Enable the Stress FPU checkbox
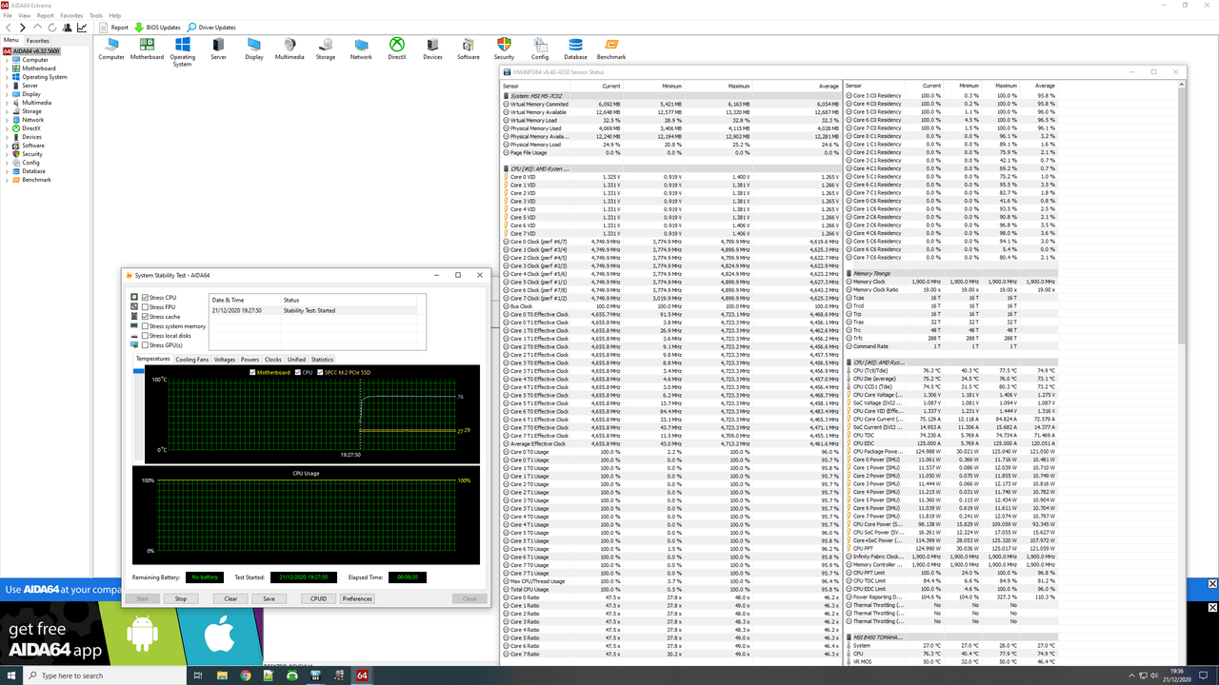Viewport: 1219px width, 685px height. click(x=146, y=307)
